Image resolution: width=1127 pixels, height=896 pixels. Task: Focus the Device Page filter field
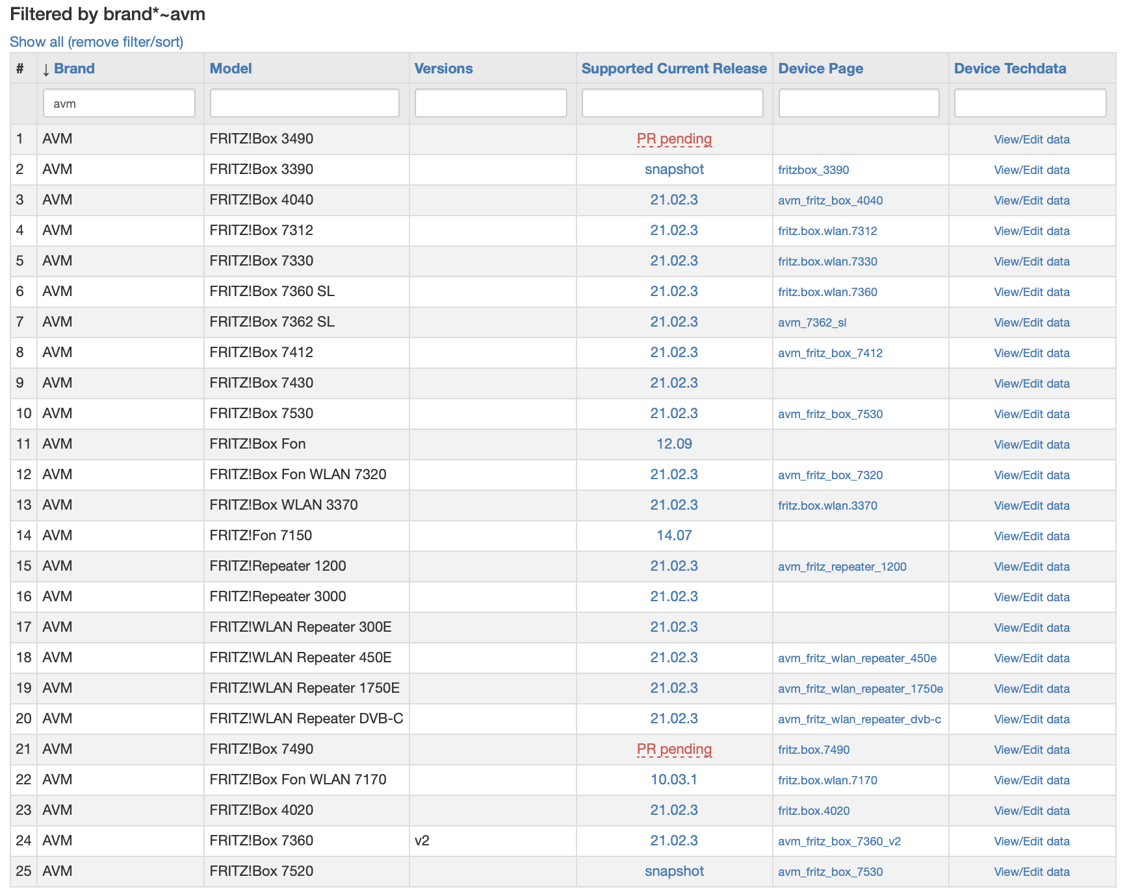(x=859, y=103)
